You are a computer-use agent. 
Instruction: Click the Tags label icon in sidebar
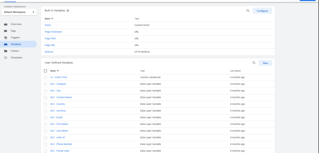[x=6, y=31]
